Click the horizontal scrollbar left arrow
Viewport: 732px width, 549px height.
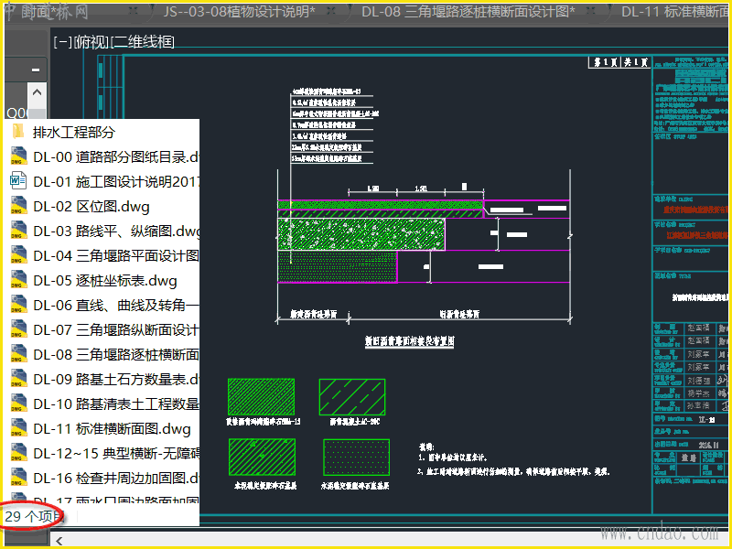[59, 541]
